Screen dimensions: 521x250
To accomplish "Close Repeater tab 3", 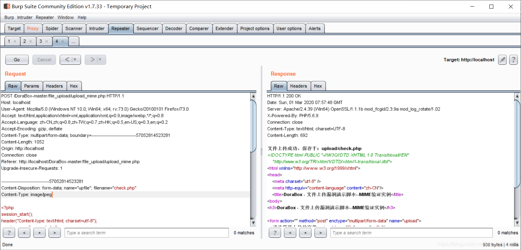I will (46, 41).
